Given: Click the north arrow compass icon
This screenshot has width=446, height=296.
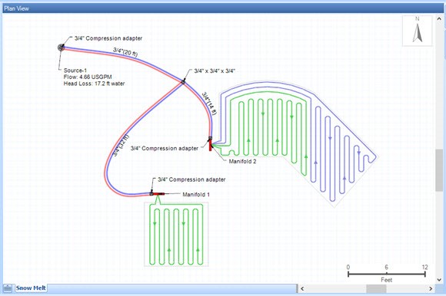Looking at the screenshot, I should [x=418, y=31].
